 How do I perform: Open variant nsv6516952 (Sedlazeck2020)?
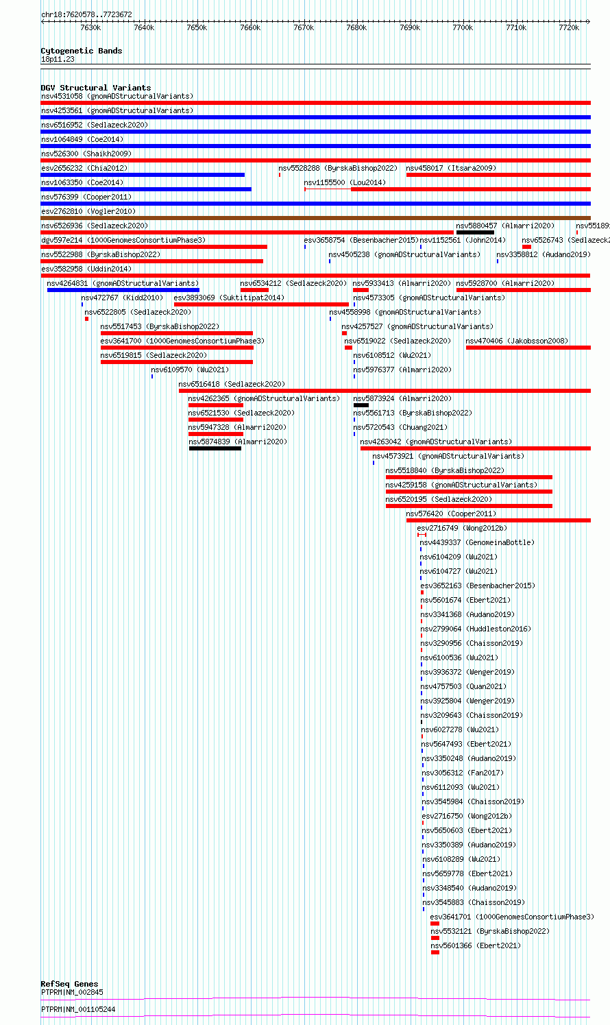pyautogui.click(x=95, y=125)
